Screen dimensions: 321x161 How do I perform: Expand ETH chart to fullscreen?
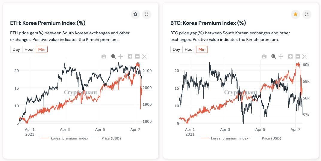coord(147,14)
